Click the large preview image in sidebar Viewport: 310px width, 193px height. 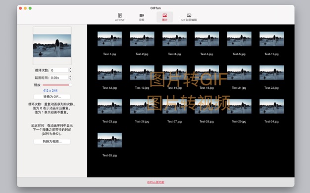(52, 46)
